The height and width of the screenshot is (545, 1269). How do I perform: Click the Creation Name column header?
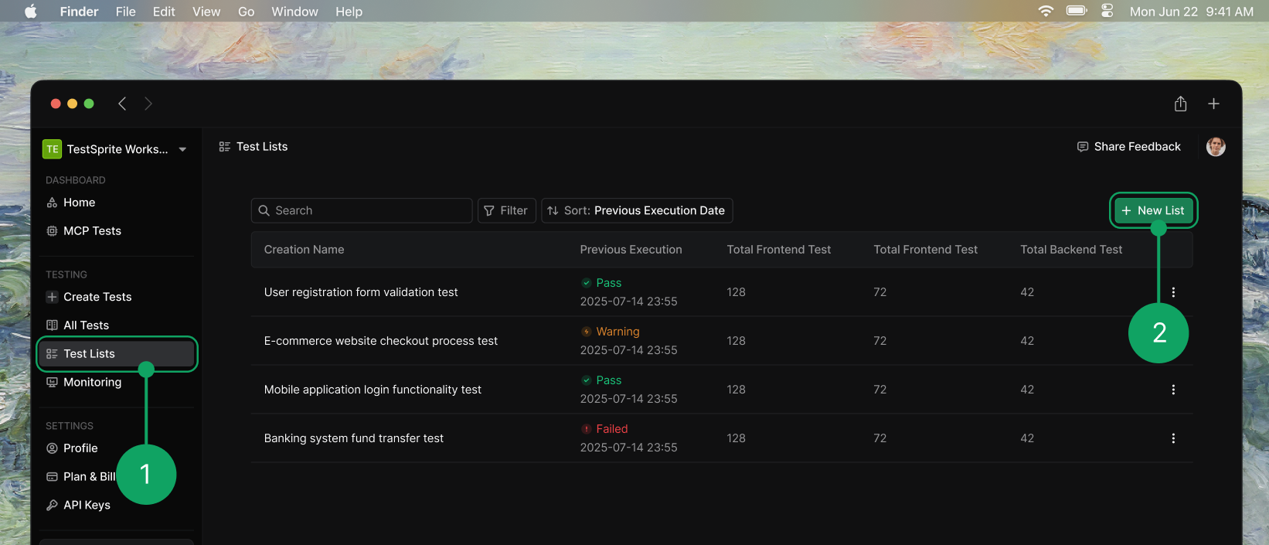[x=304, y=250]
